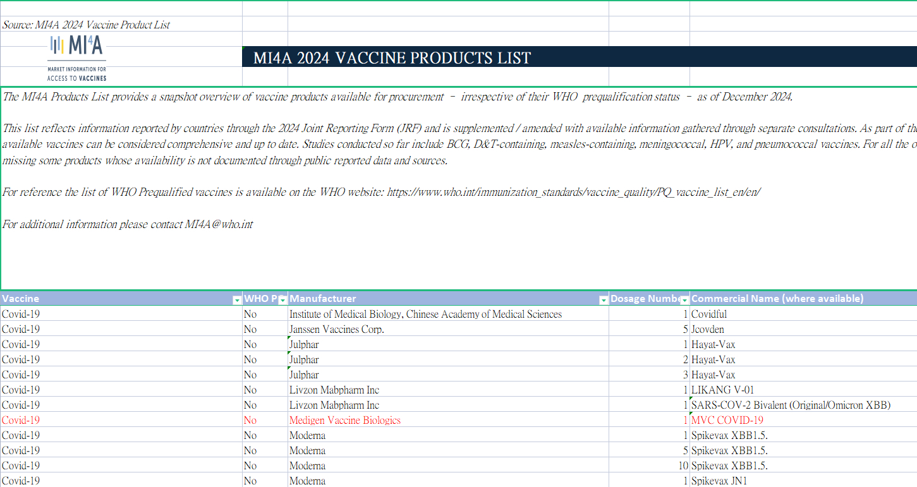Select the 'SARS-COV-2 Bivalent (Original/Omicron XBB)' cell
This screenshot has width=917, height=487.
click(804, 405)
